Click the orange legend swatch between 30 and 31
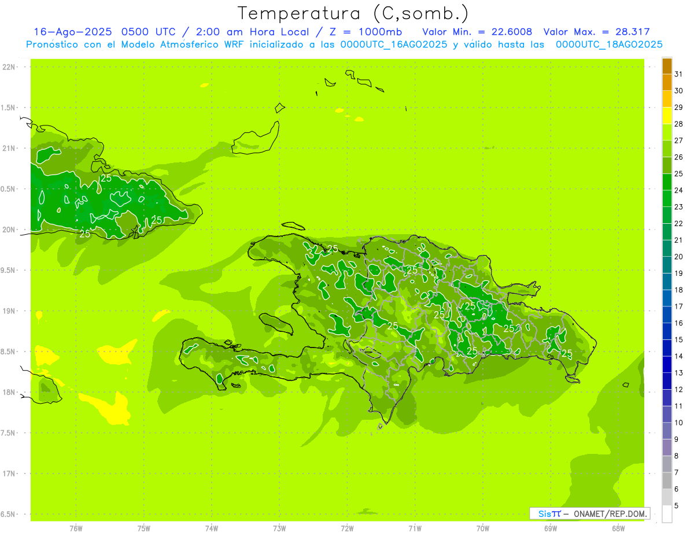Viewport: 694px width, 536px height. click(667, 82)
